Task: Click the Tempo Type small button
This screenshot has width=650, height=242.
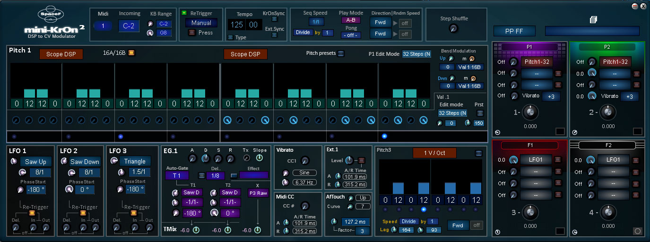Action: (230, 37)
